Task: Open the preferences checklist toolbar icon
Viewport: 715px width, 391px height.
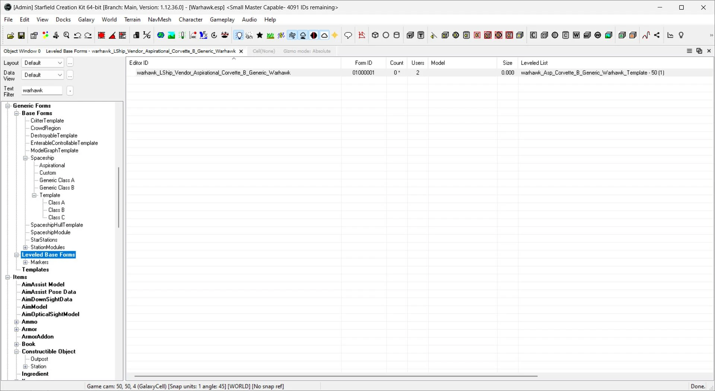Action: point(34,35)
